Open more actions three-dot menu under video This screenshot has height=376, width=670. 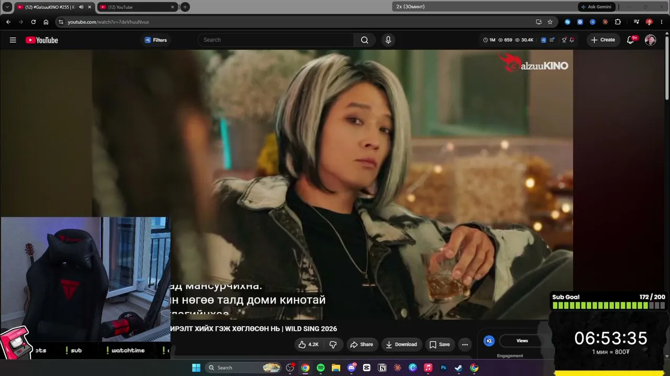coord(465,345)
